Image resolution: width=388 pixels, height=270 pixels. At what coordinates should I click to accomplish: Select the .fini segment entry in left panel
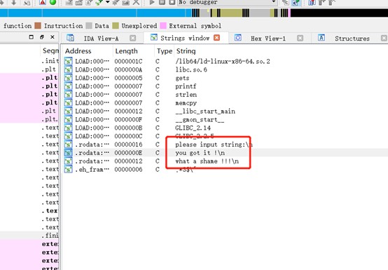coord(50,236)
